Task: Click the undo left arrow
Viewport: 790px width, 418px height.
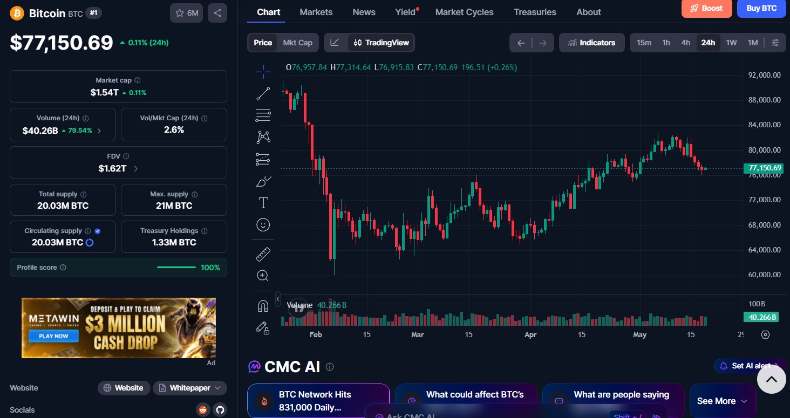Action: (x=521, y=43)
